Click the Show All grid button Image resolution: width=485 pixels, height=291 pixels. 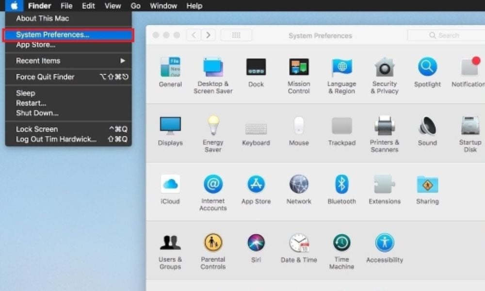(x=236, y=35)
